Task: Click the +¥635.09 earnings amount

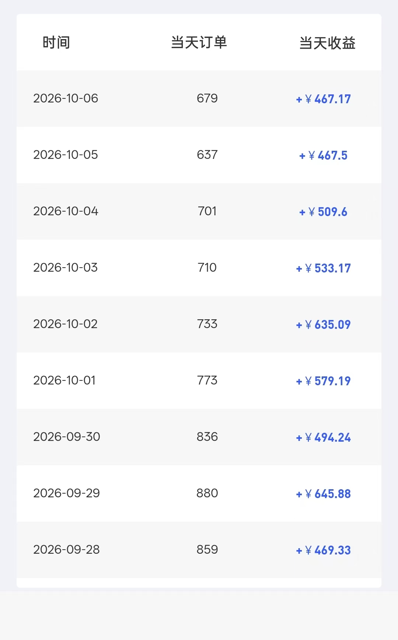Action: coord(324,324)
